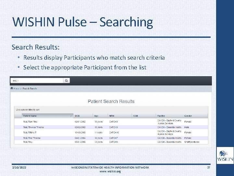Click the CATCH10 MRN cell
234x176 pixels.
pyautogui.click(x=114, y=133)
